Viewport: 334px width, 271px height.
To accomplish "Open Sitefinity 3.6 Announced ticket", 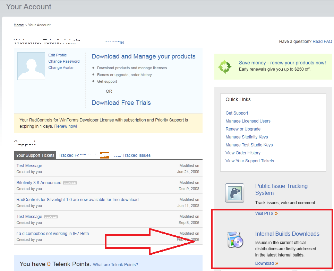I will 39,183.
